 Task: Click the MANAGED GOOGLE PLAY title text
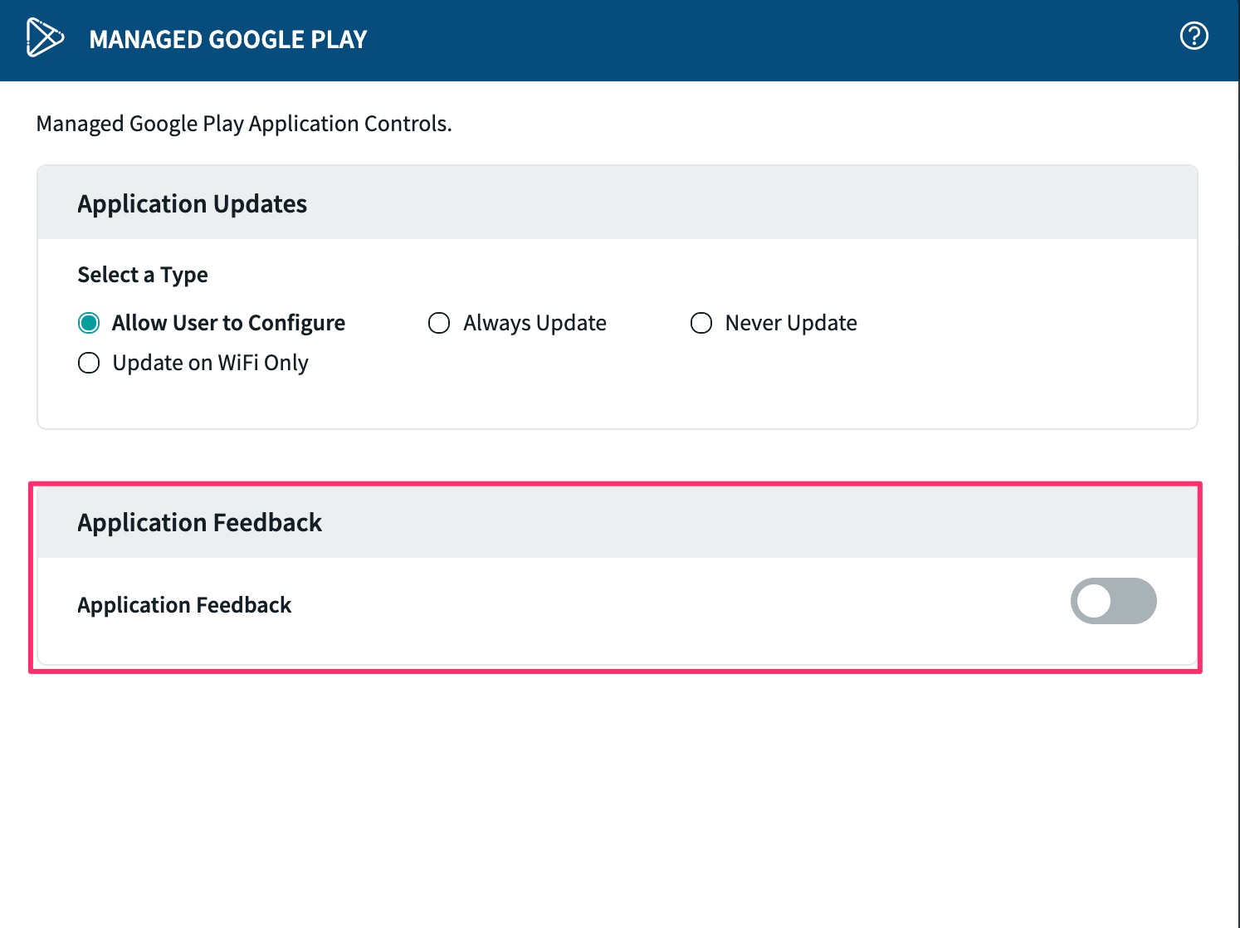(227, 40)
